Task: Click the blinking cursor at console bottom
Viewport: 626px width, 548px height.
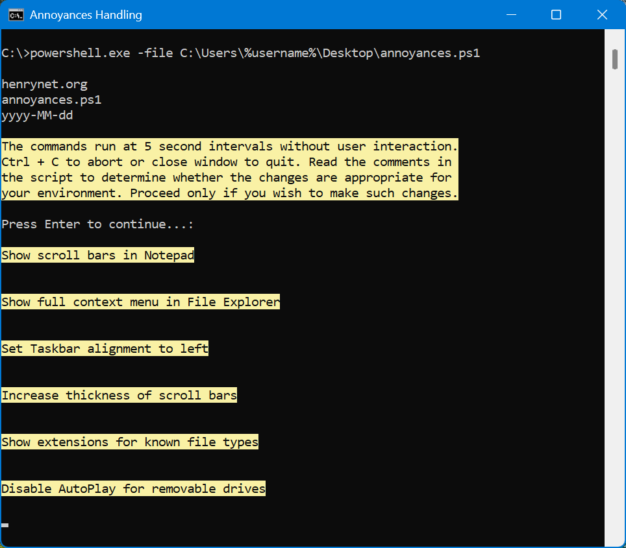Action: tap(5, 525)
